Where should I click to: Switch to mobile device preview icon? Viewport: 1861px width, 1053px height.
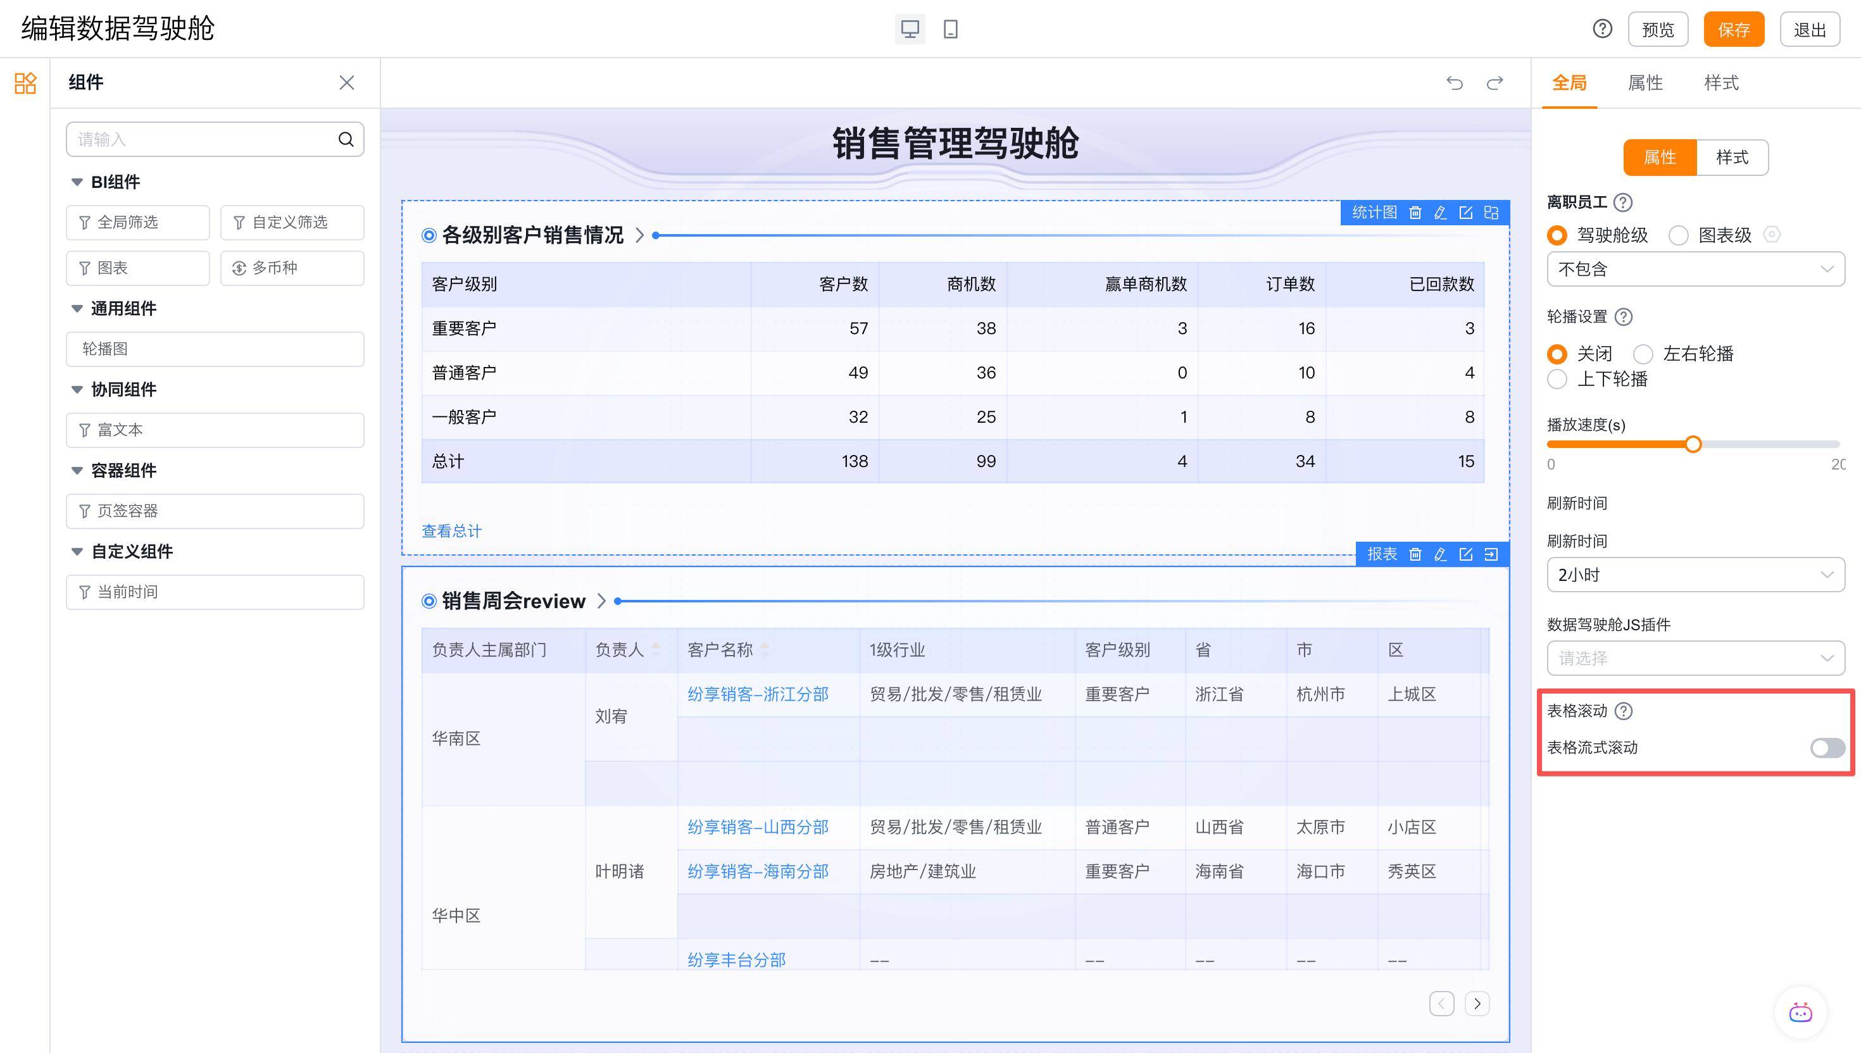click(950, 30)
